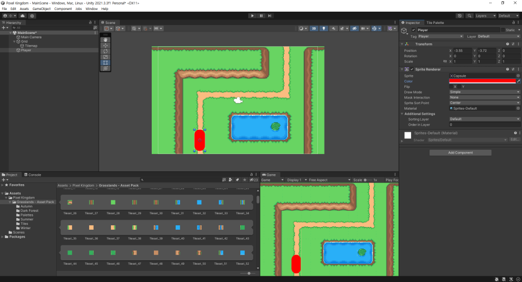This screenshot has height=282, width=522.
Task: Switch to the Tile Palette tab
Action: pos(435,23)
